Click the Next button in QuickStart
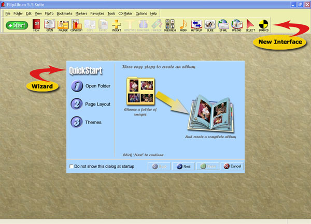 pyautogui.click(x=183, y=166)
